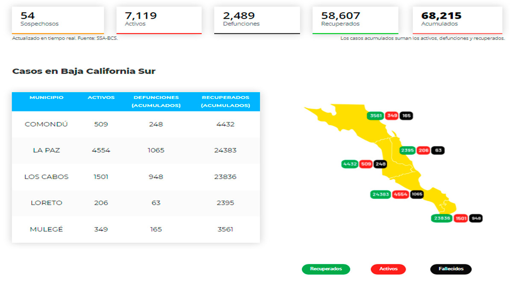Click the 'Casos en Baja California Sur' heading

[84, 71]
